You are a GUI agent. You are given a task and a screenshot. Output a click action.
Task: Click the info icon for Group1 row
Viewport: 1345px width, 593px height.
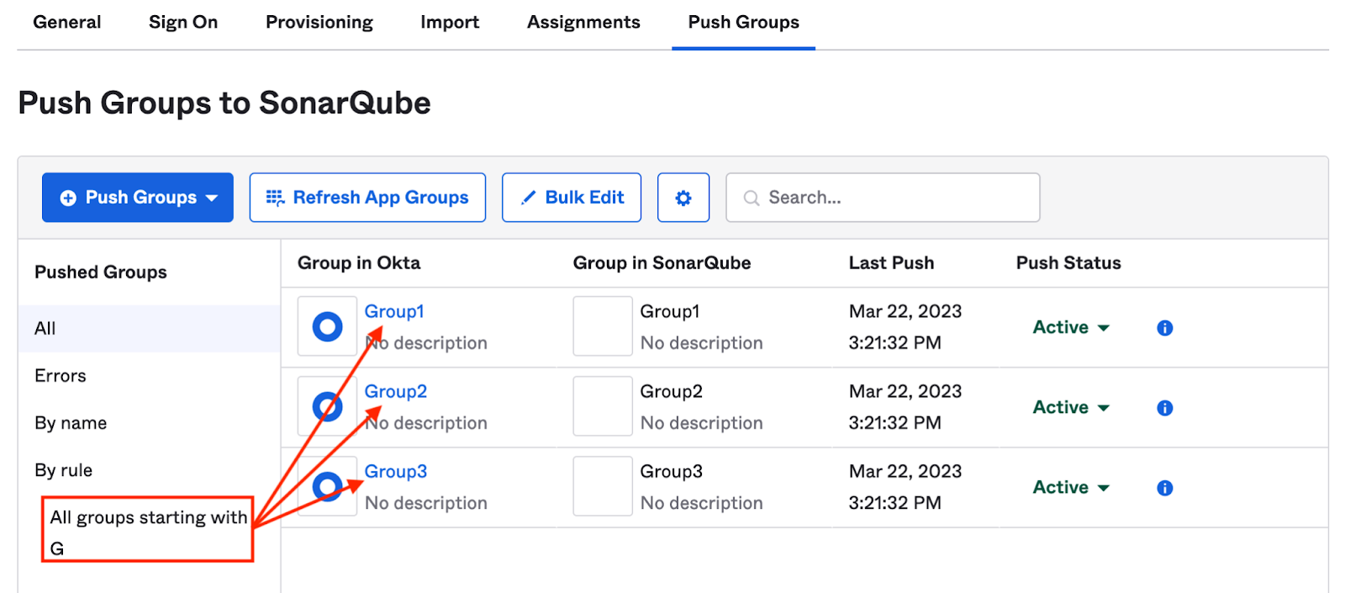(x=1164, y=328)
